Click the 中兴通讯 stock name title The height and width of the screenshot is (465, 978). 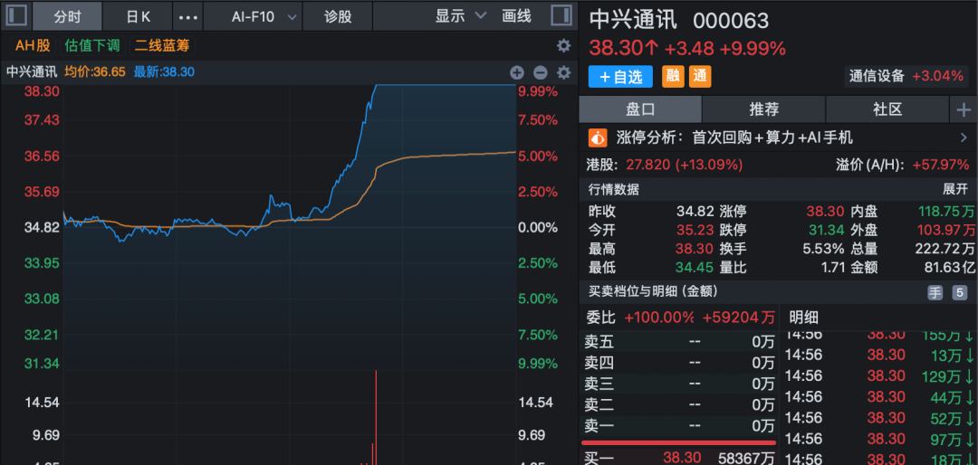tap(633, 20)
